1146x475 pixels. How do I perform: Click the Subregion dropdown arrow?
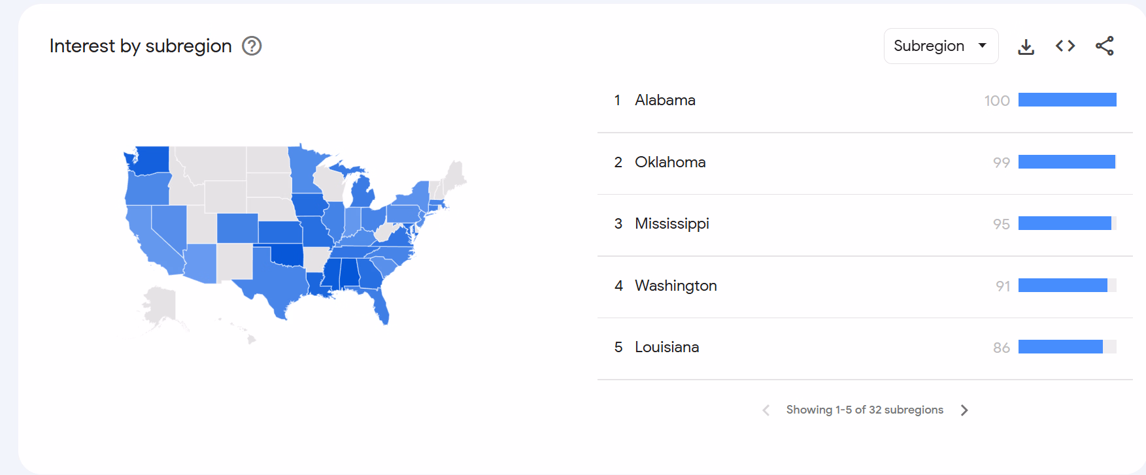tap(982, 46)
